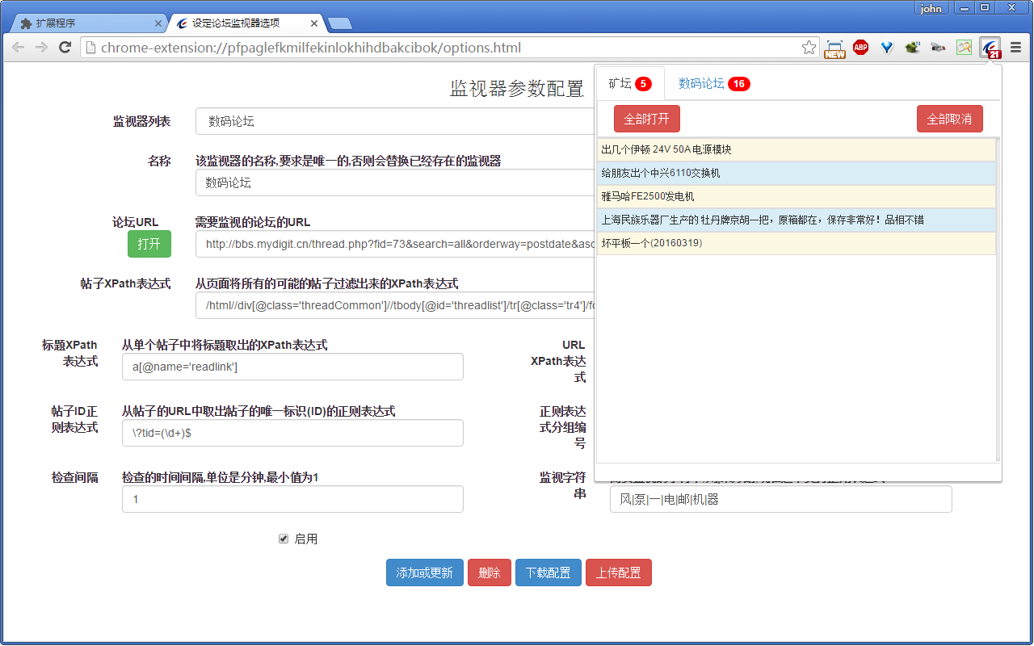
Task: Bookmark this page with the star icon
Action: pos(809,48)
